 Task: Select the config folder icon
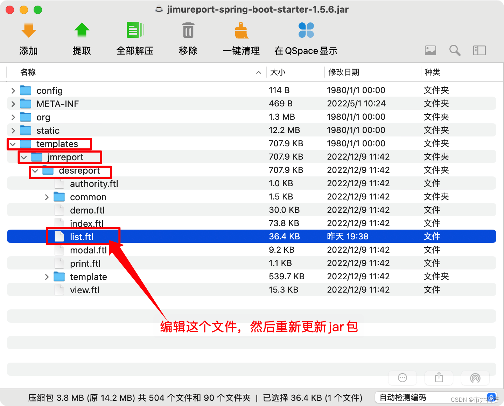pos(26,90)
